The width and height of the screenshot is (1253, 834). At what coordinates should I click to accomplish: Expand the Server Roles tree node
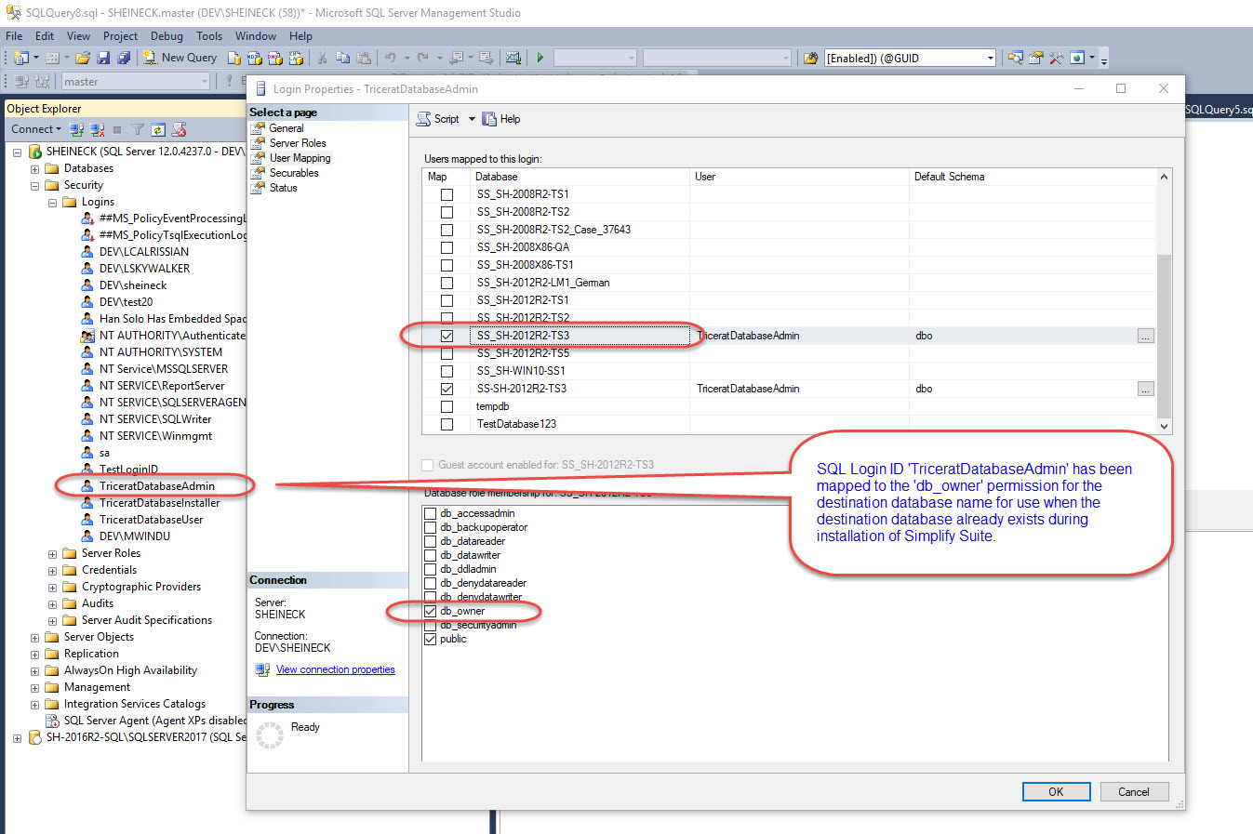tap(53, 554)
